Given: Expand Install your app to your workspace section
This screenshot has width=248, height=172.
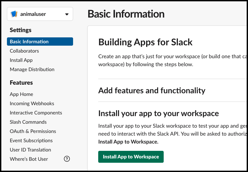Looking at the screenshot, I should pyautogui.click(x=158, y=113).
